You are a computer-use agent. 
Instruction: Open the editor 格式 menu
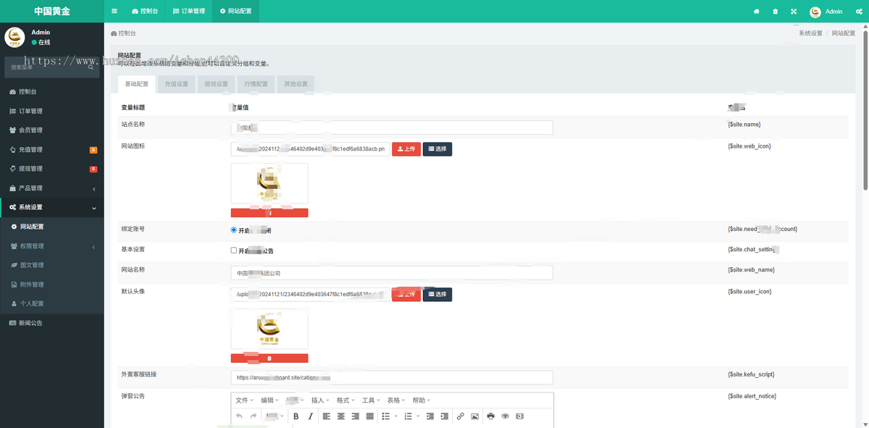pyautogui.click(x=345, y=400)
